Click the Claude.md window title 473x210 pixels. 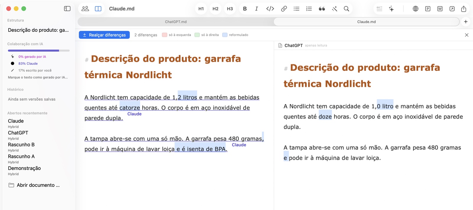[122, 9]
